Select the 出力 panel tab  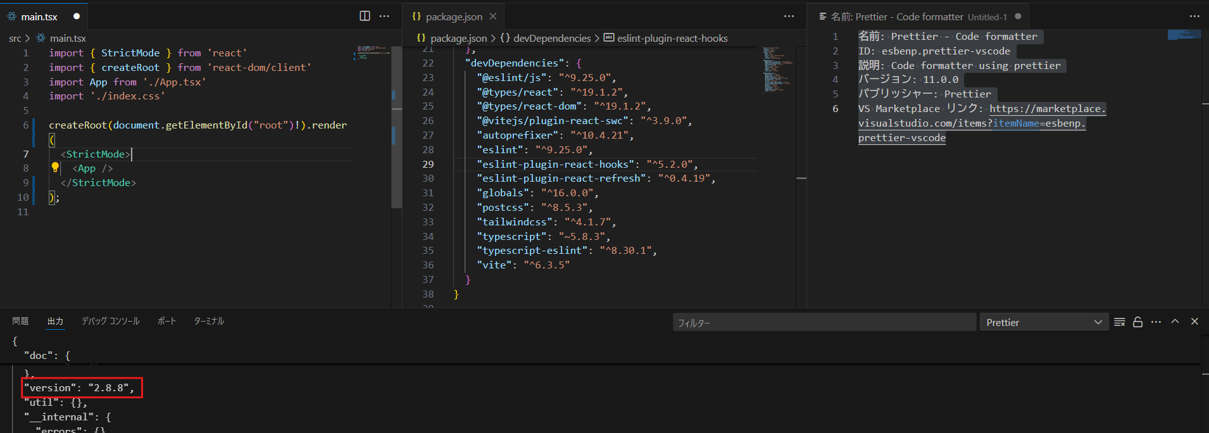(55, 321)
